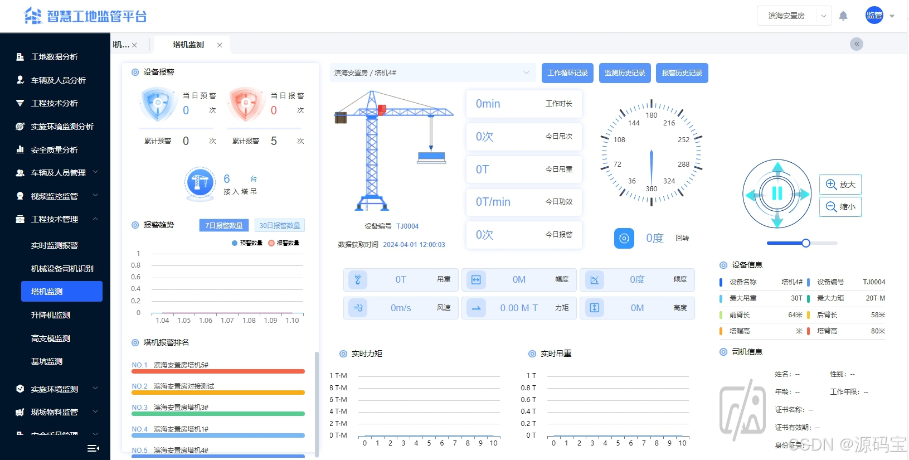Open 报警历史记录 records

682,73
